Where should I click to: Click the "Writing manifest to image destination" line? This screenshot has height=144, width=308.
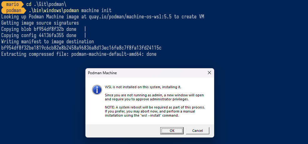[x=48, y=41]
